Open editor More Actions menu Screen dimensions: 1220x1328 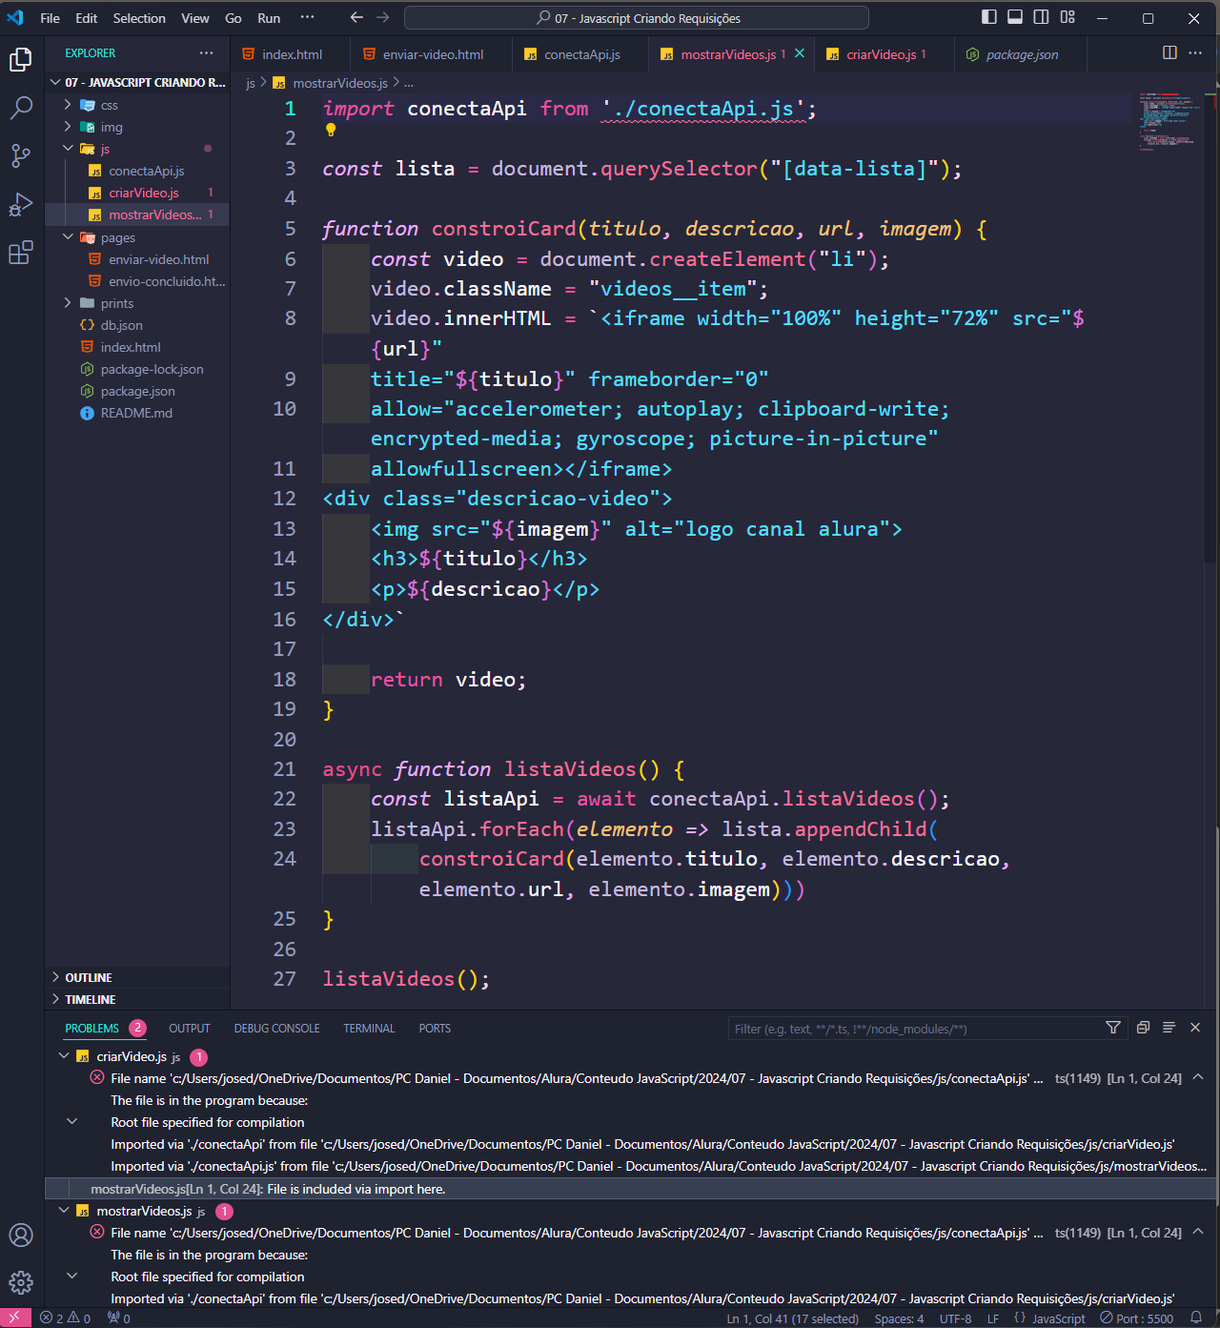1195,53
